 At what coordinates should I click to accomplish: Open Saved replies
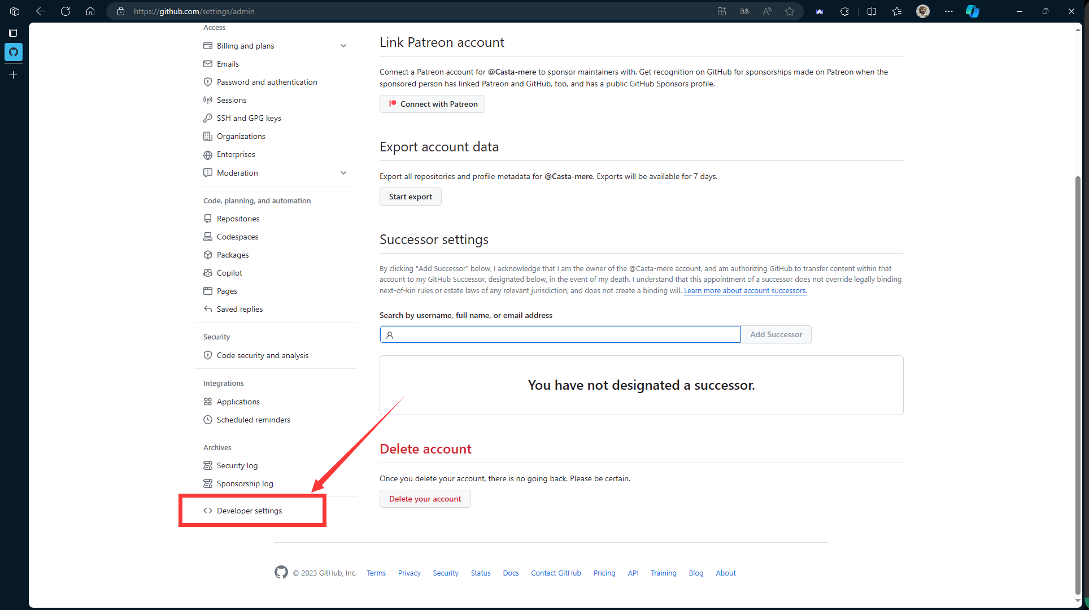[239, 309]
